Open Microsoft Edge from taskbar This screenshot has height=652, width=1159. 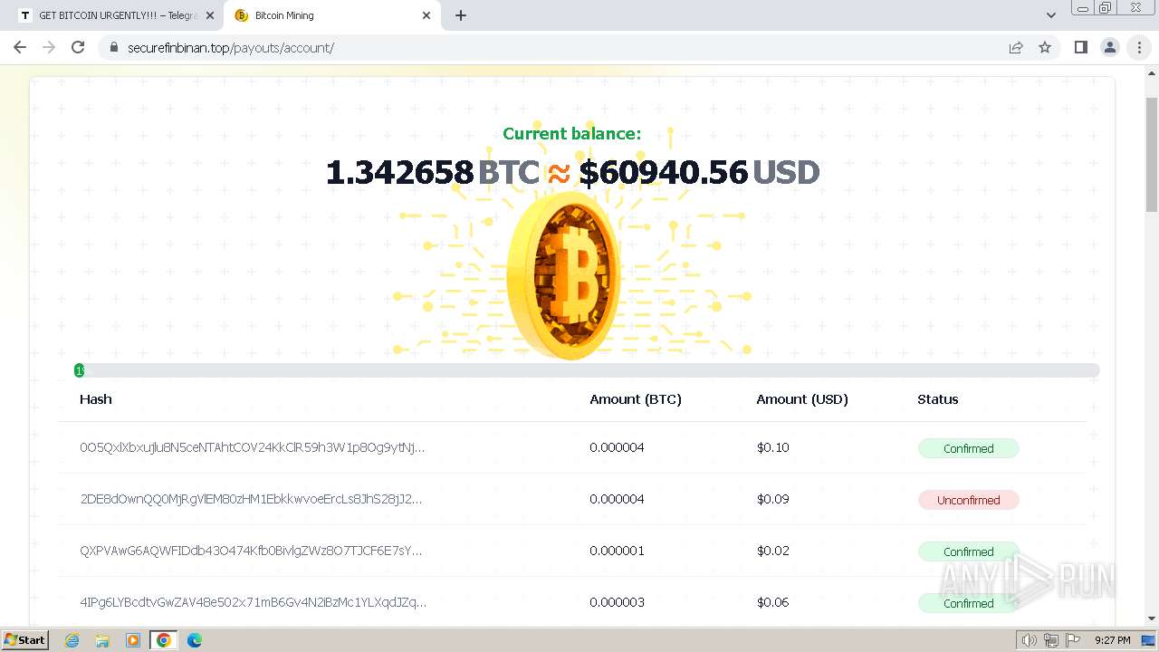[195, 640]
